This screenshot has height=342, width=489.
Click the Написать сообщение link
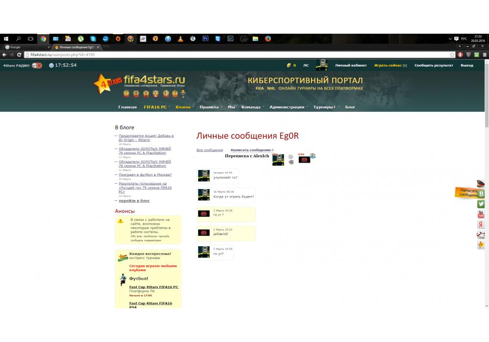coord(250,150)
